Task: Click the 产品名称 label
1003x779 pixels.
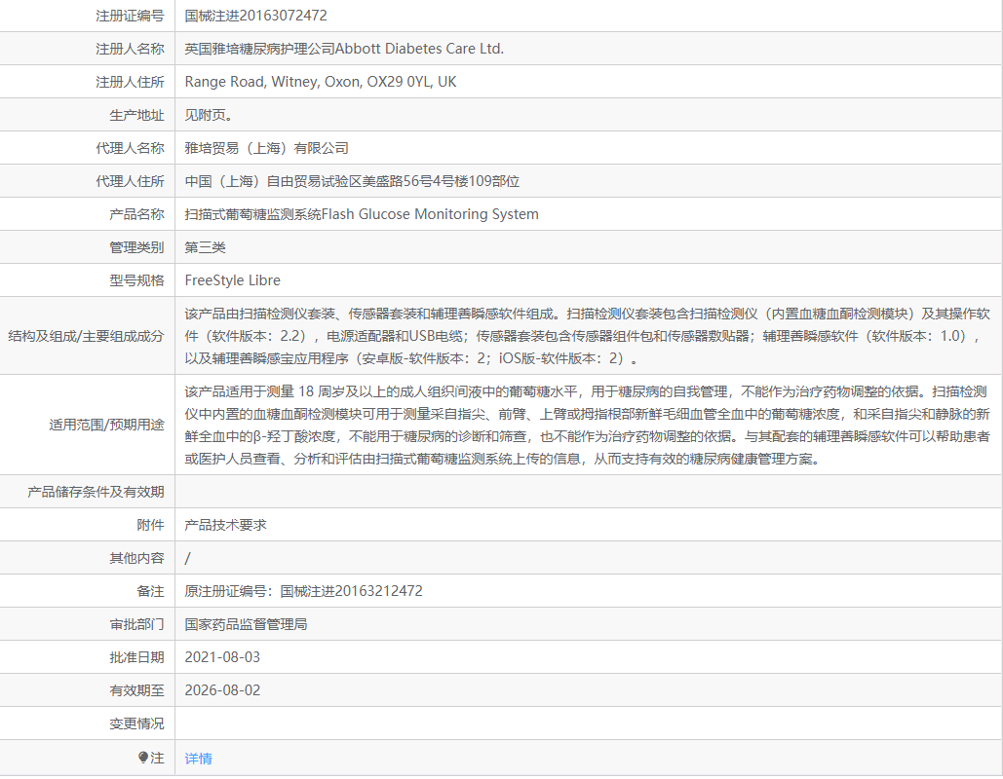Action: tap(136, 214)
